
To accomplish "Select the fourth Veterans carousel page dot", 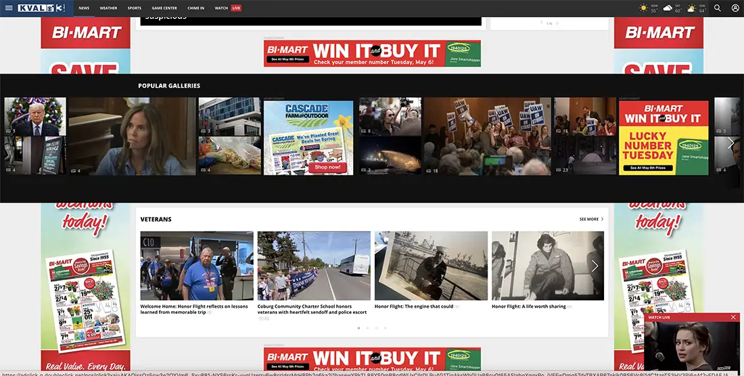I will point(386,327).
